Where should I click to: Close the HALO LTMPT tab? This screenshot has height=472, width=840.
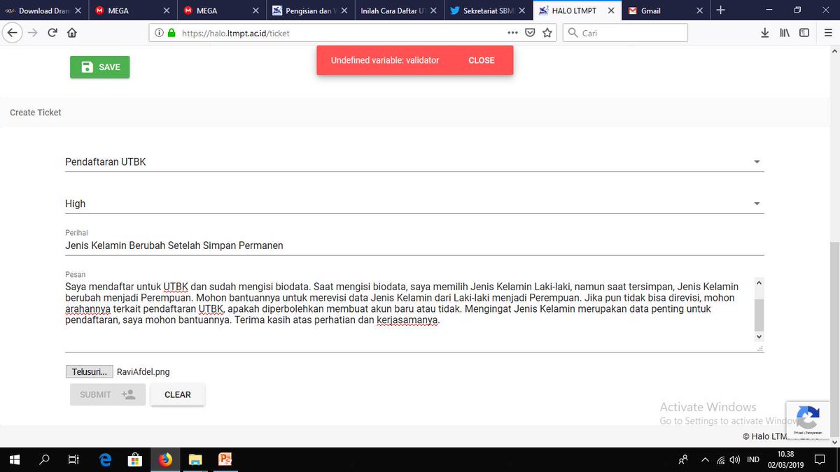610,10
